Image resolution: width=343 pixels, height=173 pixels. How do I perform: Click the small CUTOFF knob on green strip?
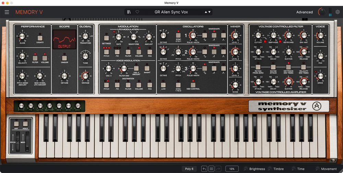[x=50, y=106]
